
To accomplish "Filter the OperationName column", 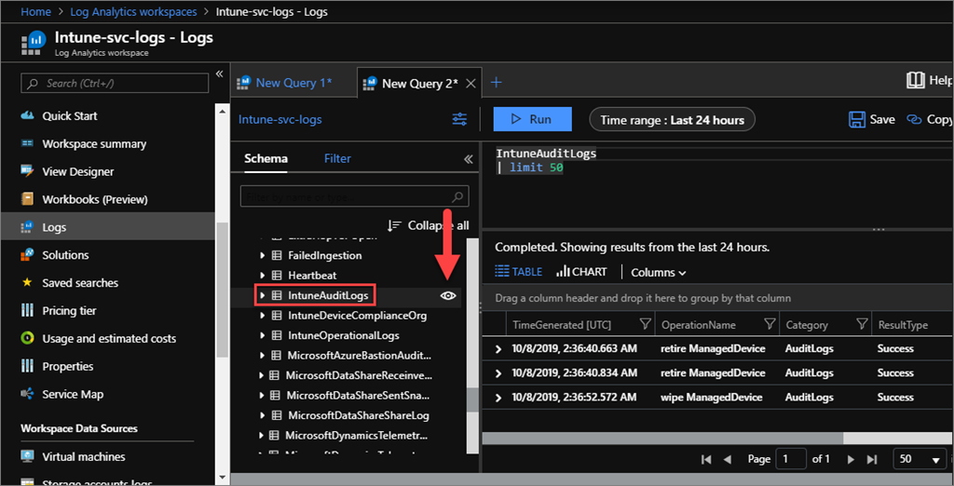I will (770, 325).
